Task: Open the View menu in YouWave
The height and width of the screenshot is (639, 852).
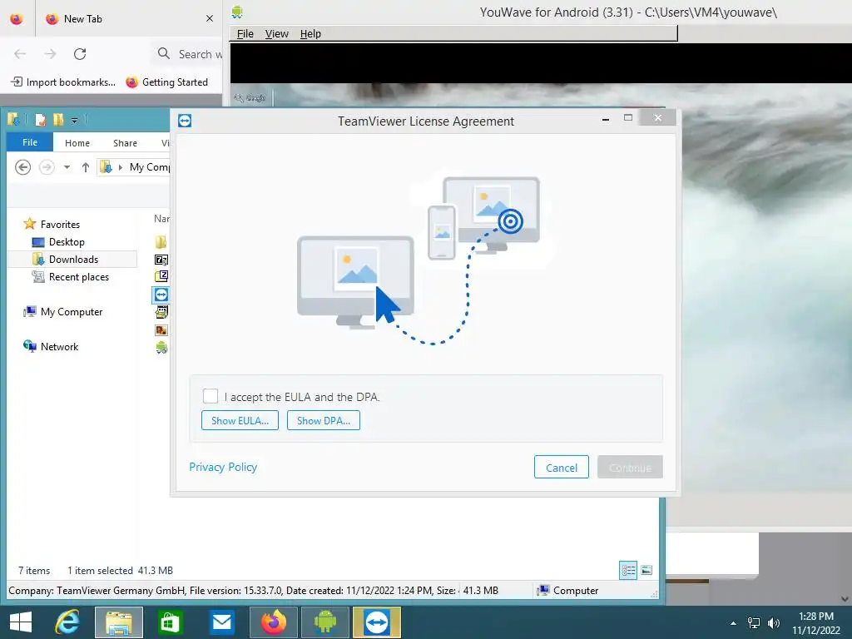Action: pyautogui.click(x=276, y=33)
